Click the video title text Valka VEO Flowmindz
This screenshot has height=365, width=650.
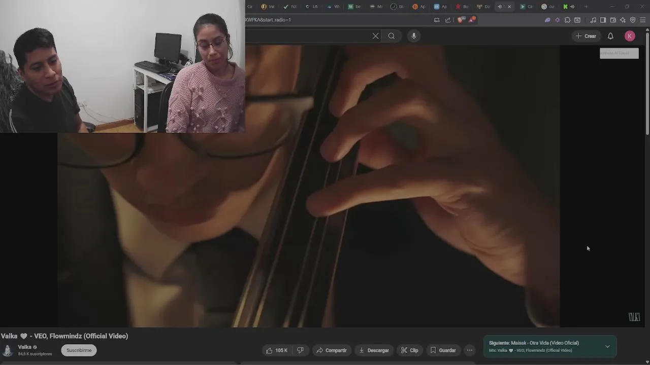(64, 336)
